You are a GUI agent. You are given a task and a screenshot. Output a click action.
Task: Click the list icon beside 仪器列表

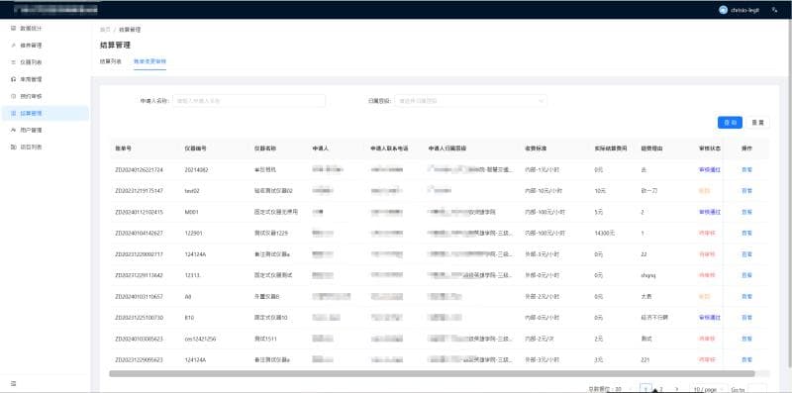14,62
